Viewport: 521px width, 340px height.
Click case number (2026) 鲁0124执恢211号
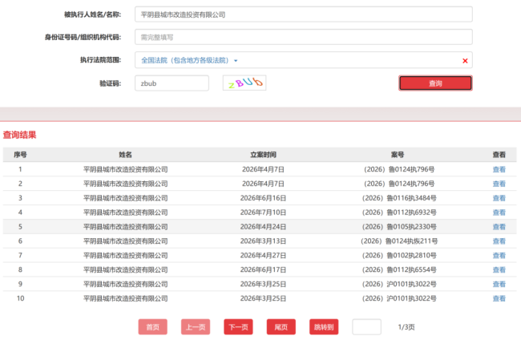pyautogui.click(x=399, y=241)
